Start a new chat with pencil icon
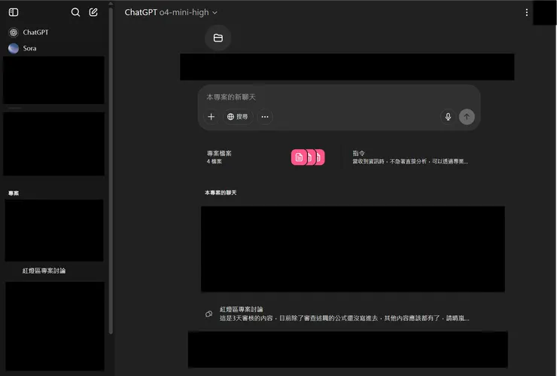This screenshot has height=376, width=557. 93,13
